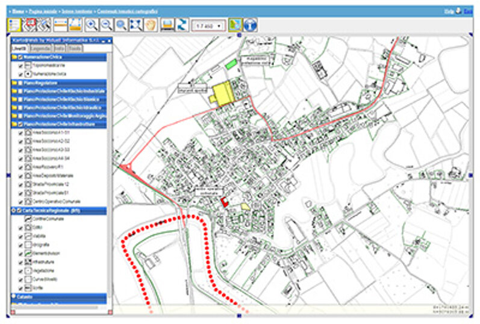Screen dimensions: 480x324
Task: Click the zoom out magnifier tool
Action: tap(107, 25)
